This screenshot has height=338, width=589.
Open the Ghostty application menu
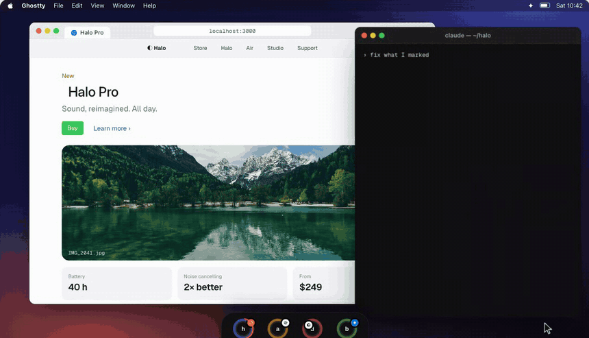[34, 5]
